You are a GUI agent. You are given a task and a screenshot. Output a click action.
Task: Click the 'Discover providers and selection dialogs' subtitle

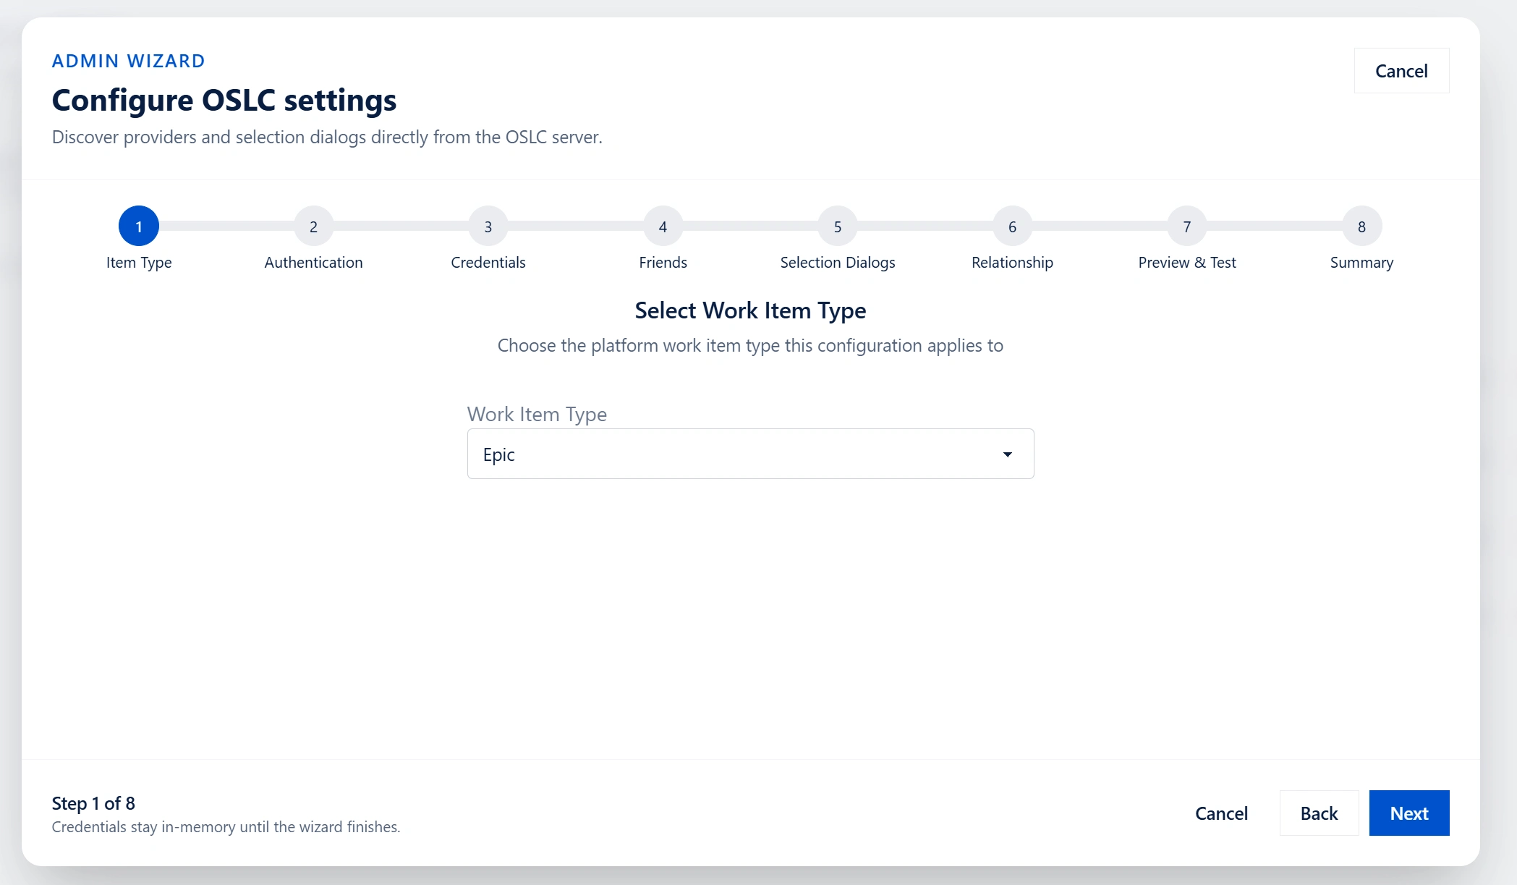[x=327, y=137]
